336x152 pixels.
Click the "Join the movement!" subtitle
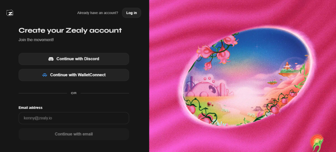pos(36,40)
